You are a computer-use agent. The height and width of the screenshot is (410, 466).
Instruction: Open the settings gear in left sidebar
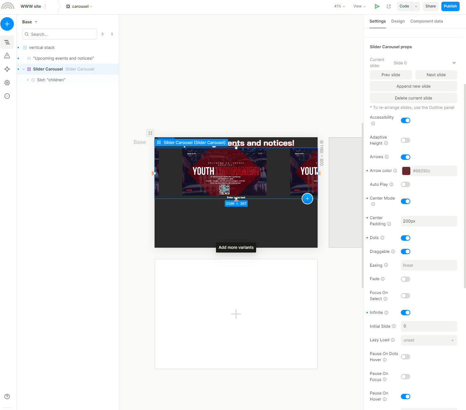click(7, 83)
